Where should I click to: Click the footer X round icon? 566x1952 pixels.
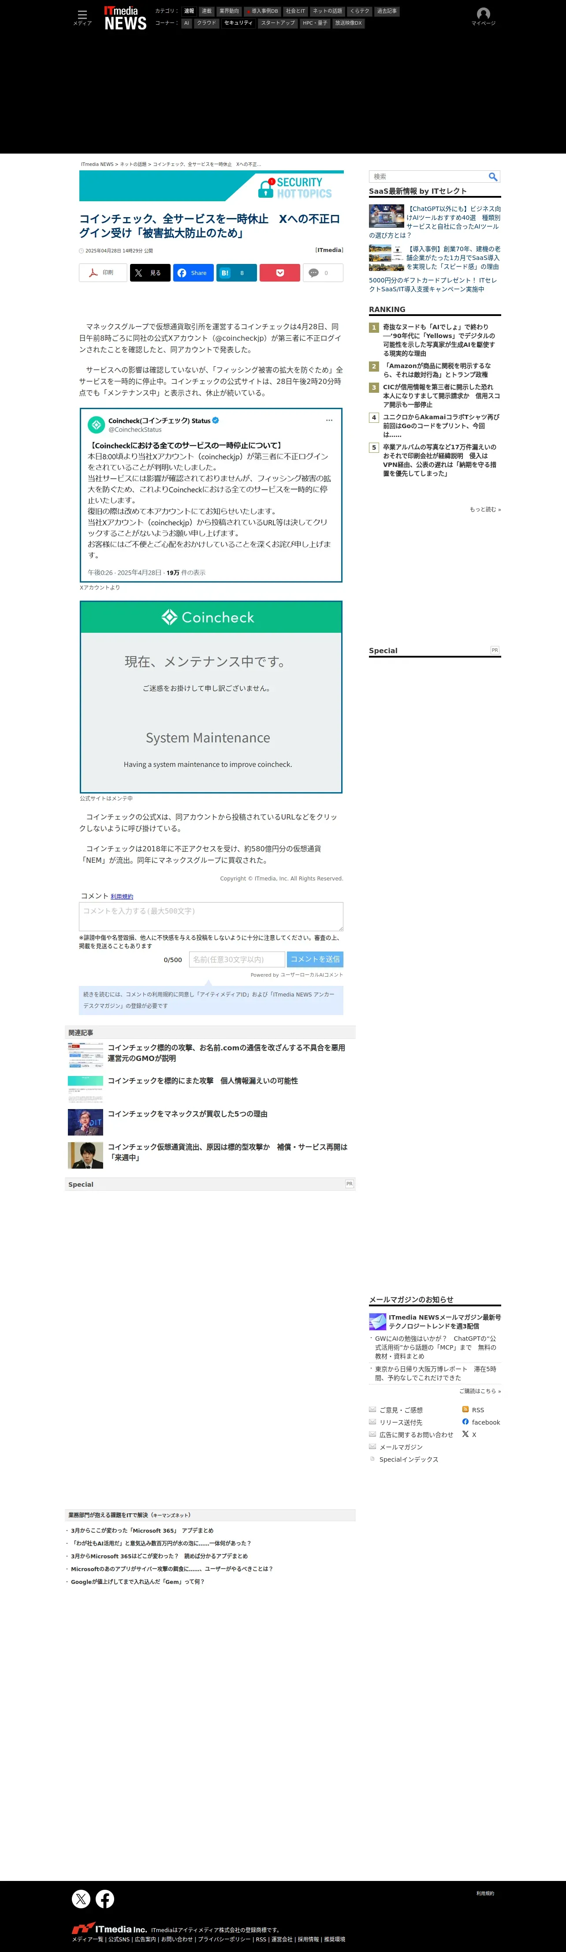tap(81, 1898)
